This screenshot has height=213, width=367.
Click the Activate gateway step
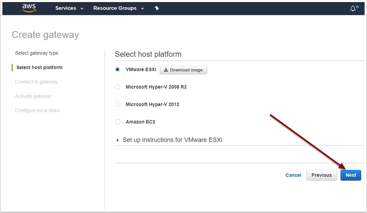click(33, 96)
